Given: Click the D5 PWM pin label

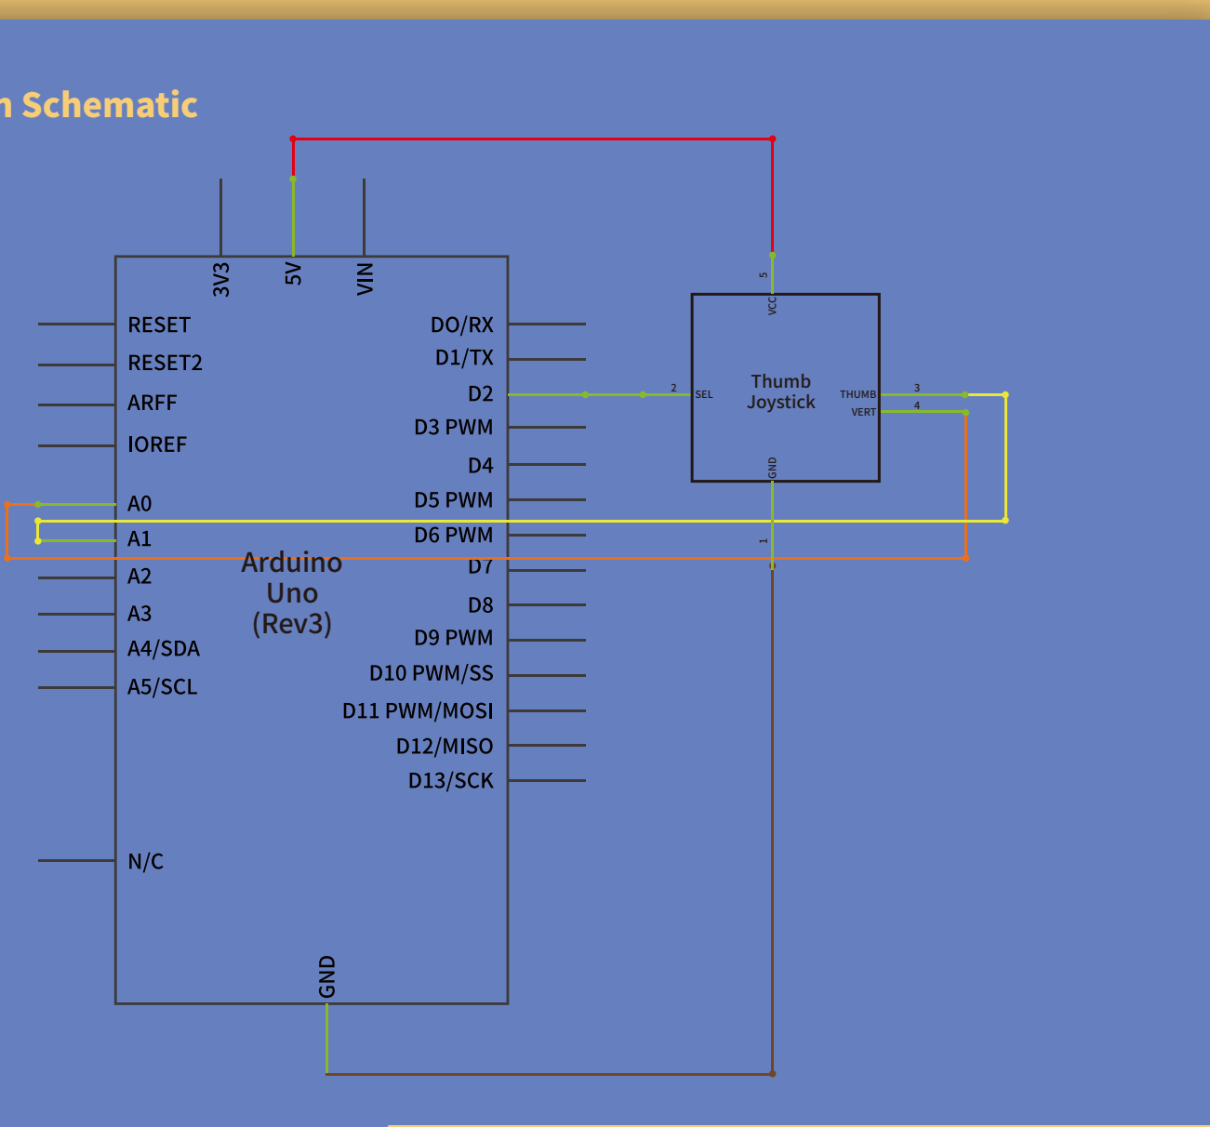Looking at the screenshot, I should pyautogui.click(x=454, y=500).
